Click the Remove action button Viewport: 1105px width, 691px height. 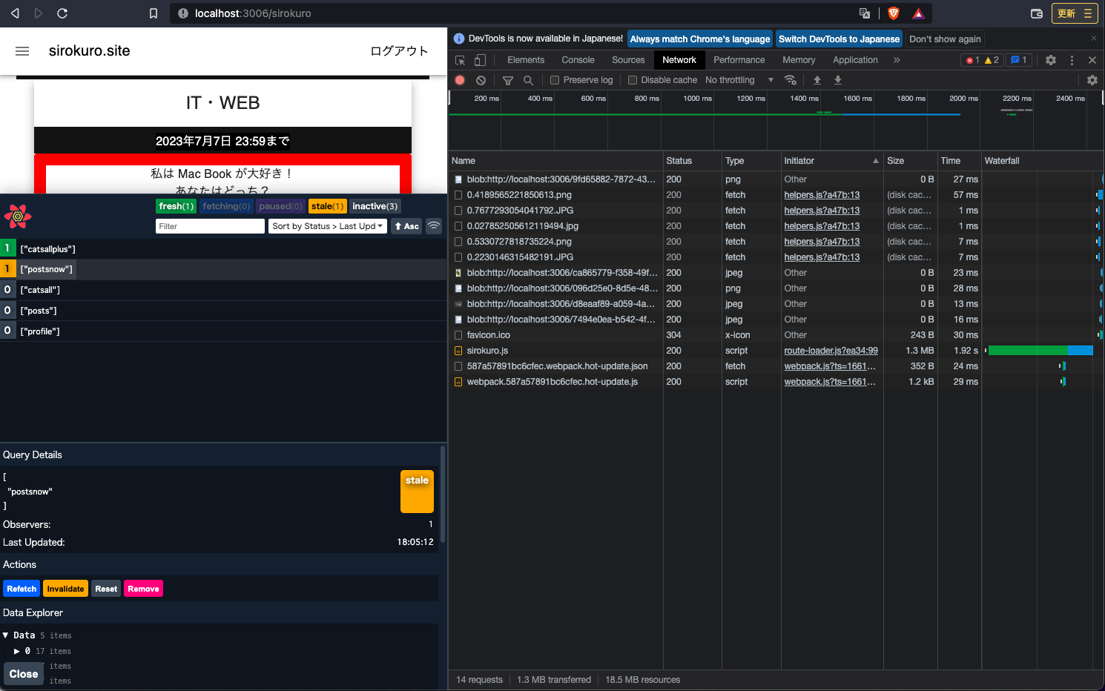pyautogui.click(x=143, y=589)
